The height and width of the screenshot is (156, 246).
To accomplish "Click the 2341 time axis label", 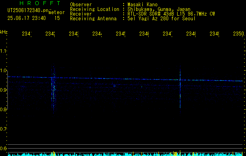I will [x=27, y=34].
